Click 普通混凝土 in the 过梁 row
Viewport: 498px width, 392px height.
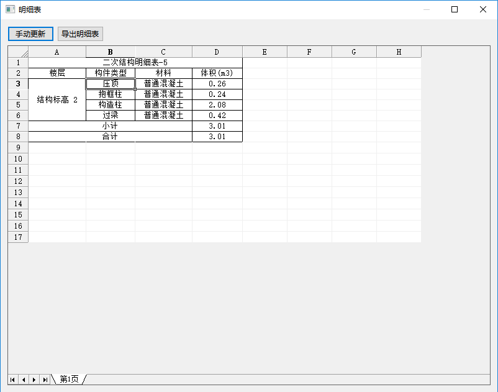[x=163, y=115]
